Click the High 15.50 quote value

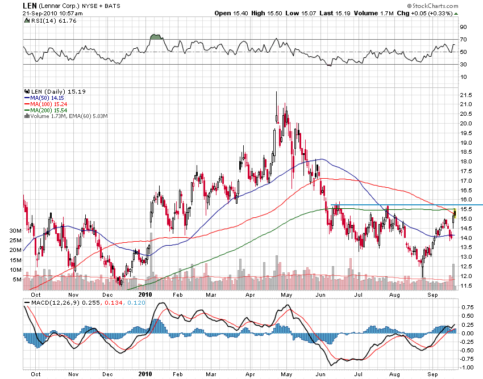(267, 13)
